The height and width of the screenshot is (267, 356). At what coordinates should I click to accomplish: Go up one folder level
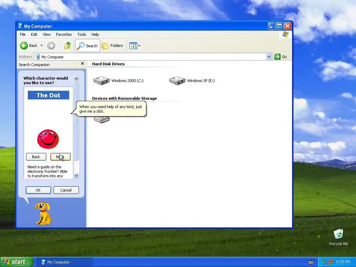(68, 46)
